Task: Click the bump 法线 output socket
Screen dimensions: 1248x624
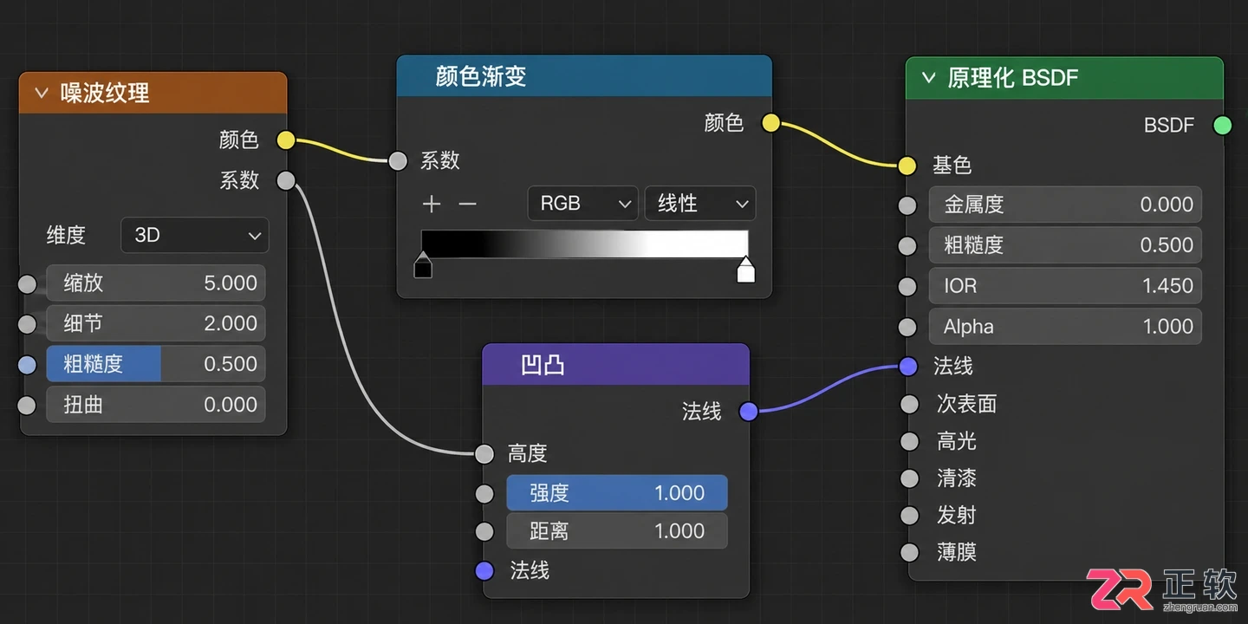Action: [x=749, y=412]
